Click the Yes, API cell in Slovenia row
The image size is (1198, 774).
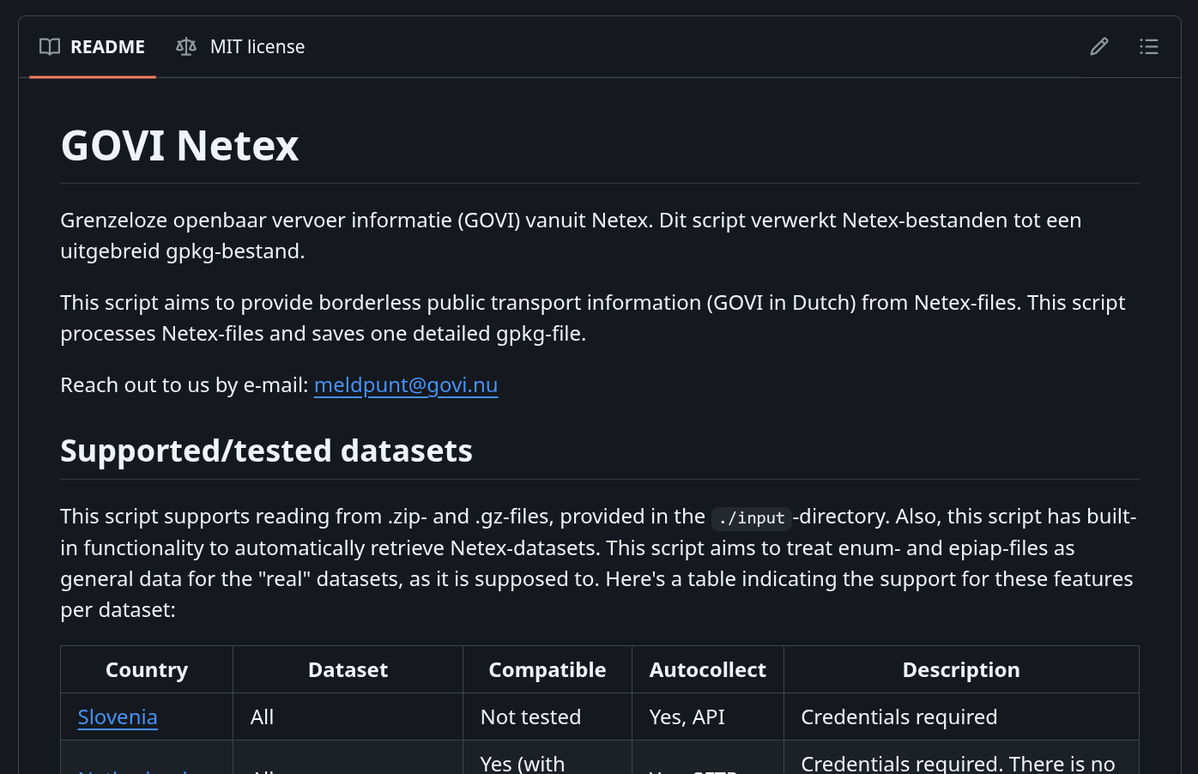(x=687, y=717)
